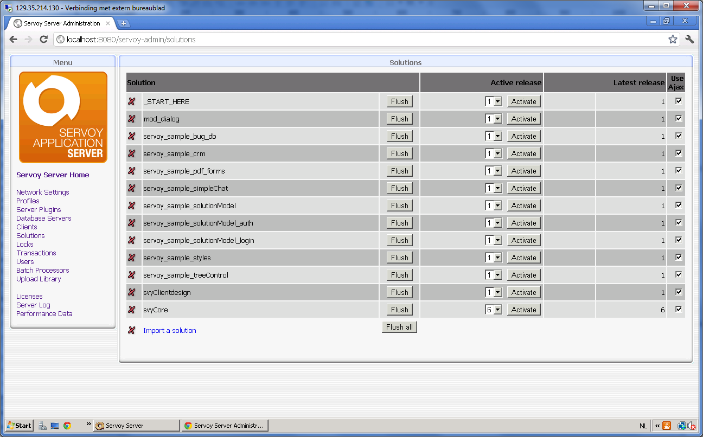Toggle Use Ajax for servoy_sample_crm
The image size is (703, 437).
[x=679, y=153]
